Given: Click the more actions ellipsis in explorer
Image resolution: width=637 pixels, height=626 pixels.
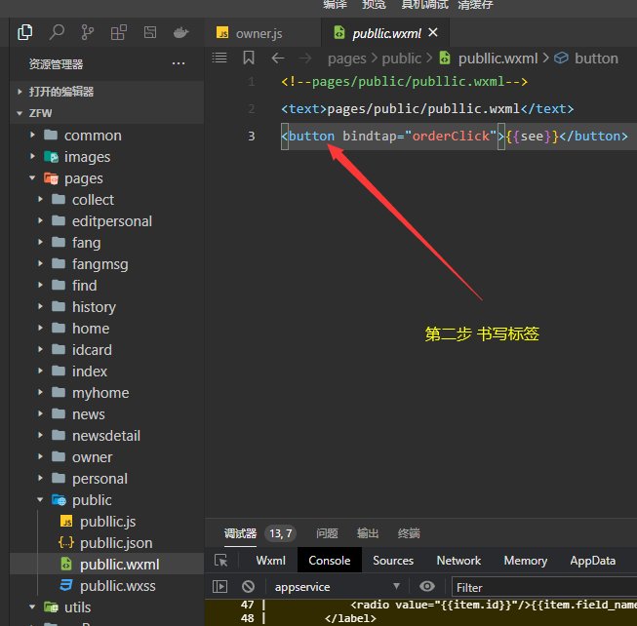Looking at the screenshot, I should tap(179, 64).
